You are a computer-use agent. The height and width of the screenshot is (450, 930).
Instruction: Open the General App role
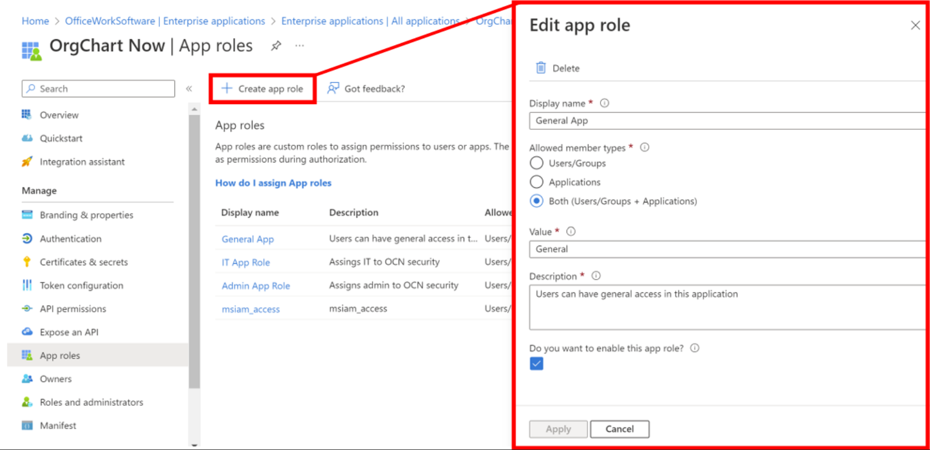click(x=248, y=239)
